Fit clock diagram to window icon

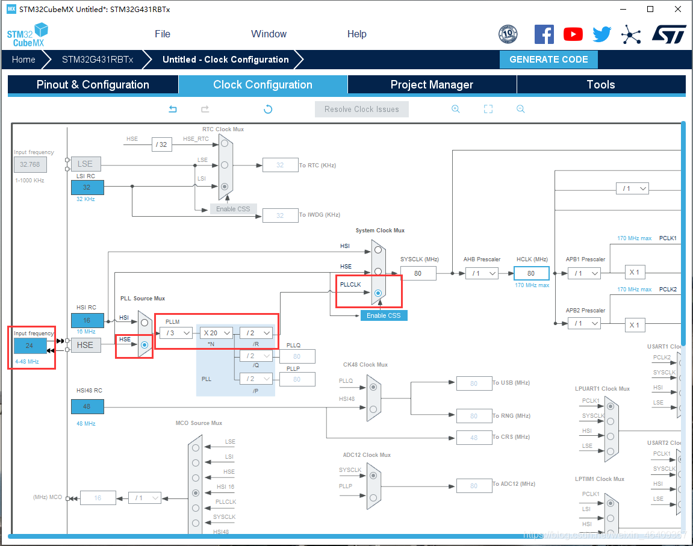(488, 109)
